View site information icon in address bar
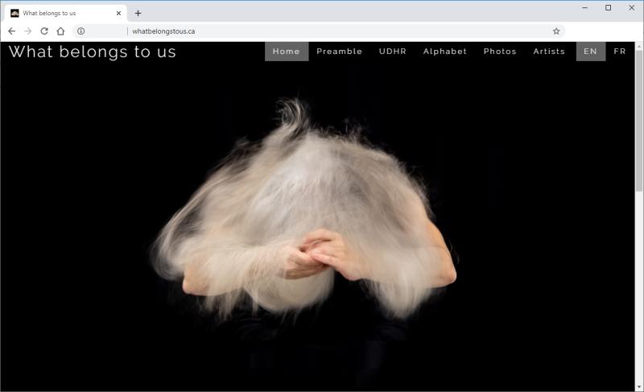 coord(81,31)
